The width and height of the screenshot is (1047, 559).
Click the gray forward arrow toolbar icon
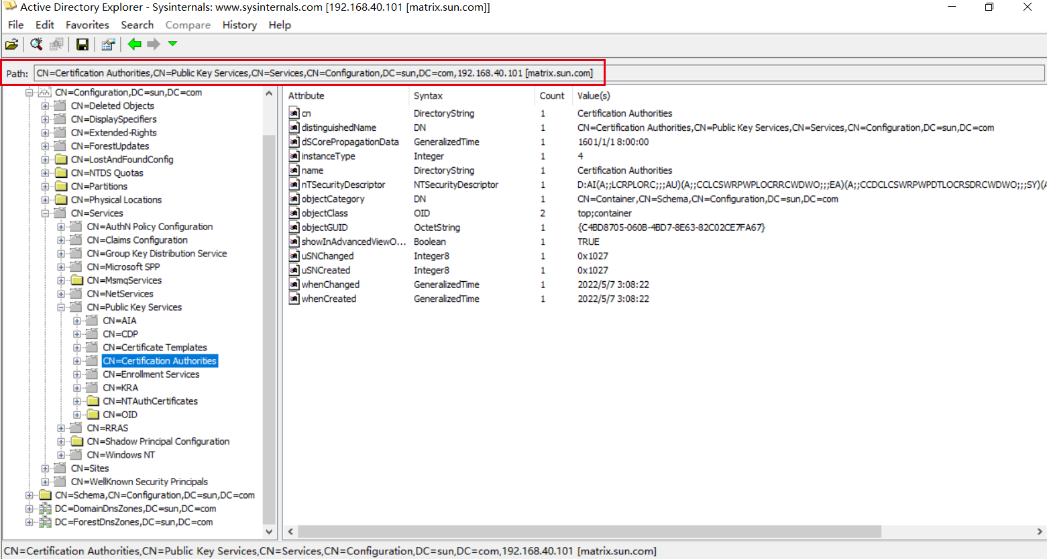tap(154, 44)
